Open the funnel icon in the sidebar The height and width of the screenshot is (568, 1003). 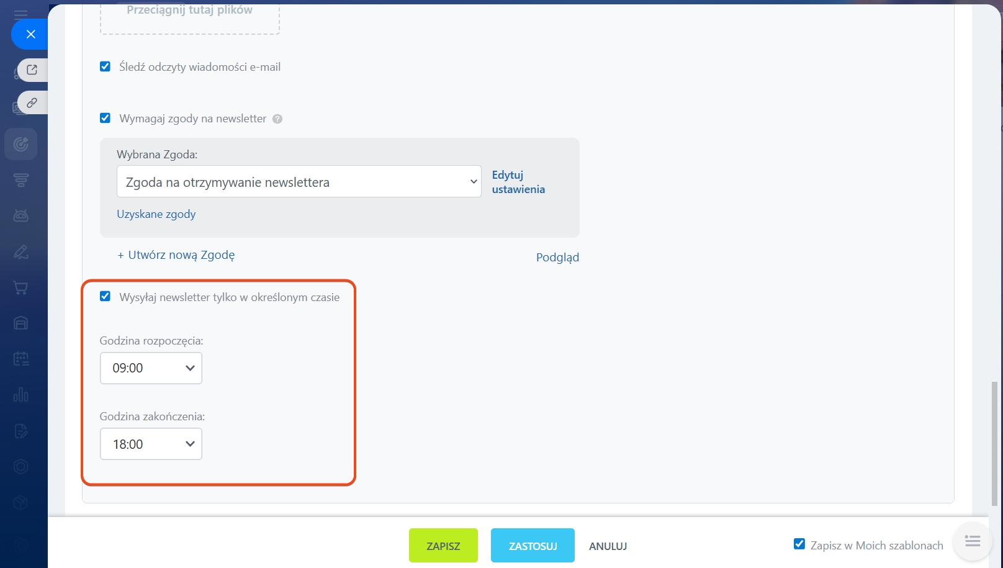click(21, 180)
